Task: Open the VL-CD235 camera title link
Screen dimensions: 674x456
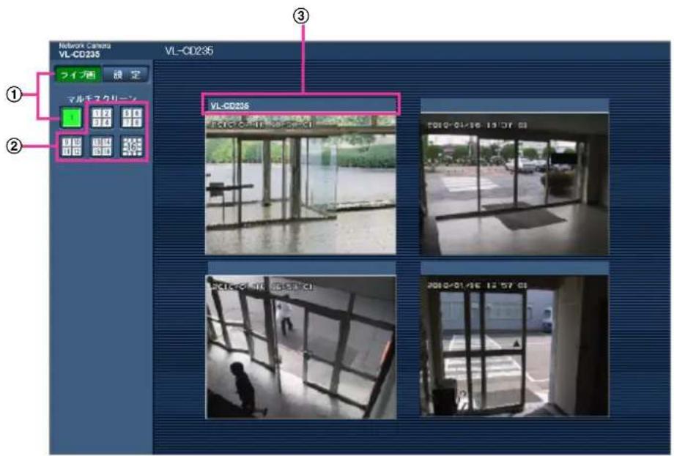Action: click(229, 105)
